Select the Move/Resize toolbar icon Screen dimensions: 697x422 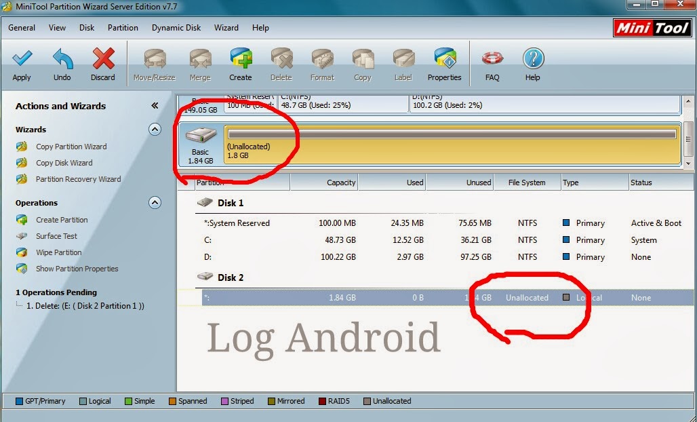pos(155,59)
